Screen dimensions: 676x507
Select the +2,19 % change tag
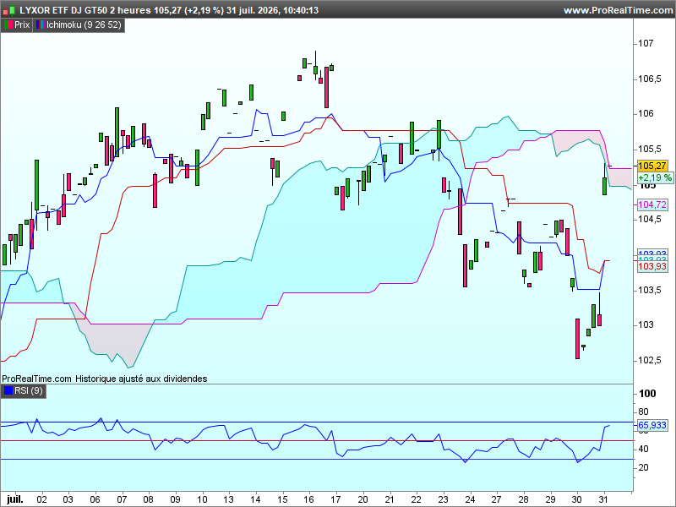(x=655, y=177)
